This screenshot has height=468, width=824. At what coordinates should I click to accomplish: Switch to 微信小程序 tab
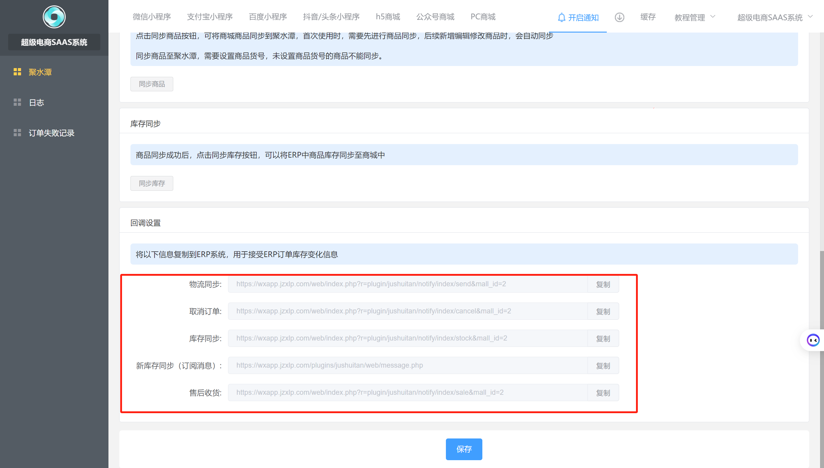[152, 17]
